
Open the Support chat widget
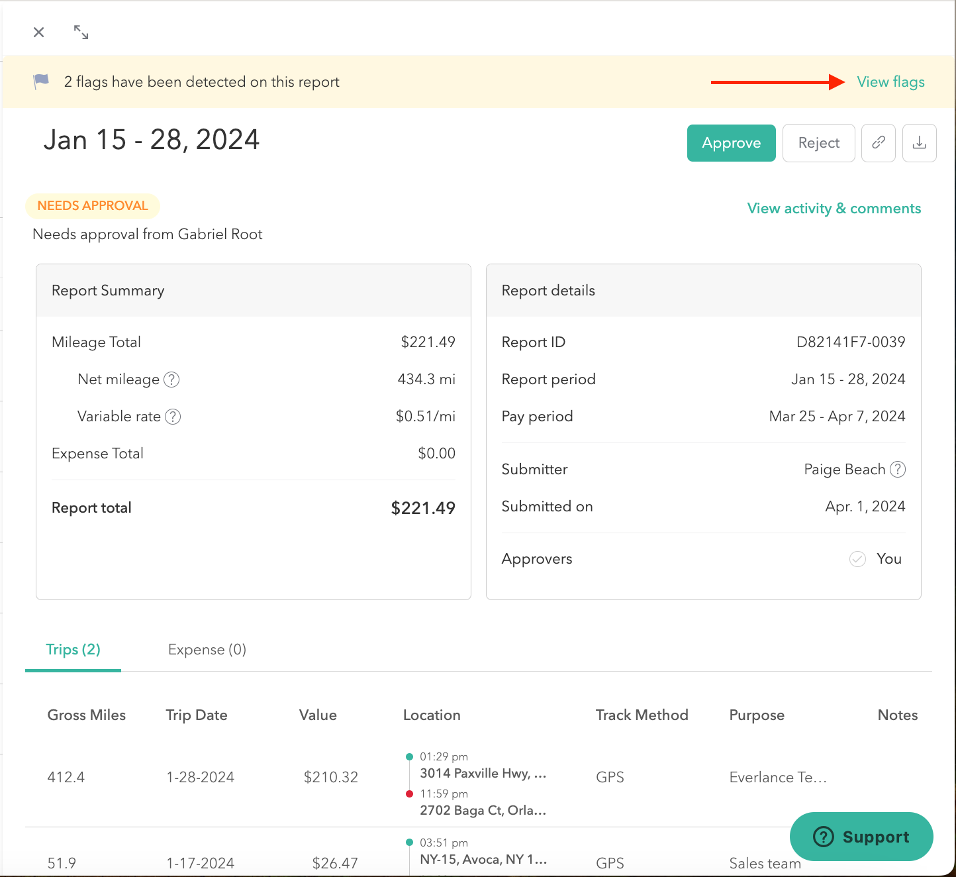[x=861, y=837]
